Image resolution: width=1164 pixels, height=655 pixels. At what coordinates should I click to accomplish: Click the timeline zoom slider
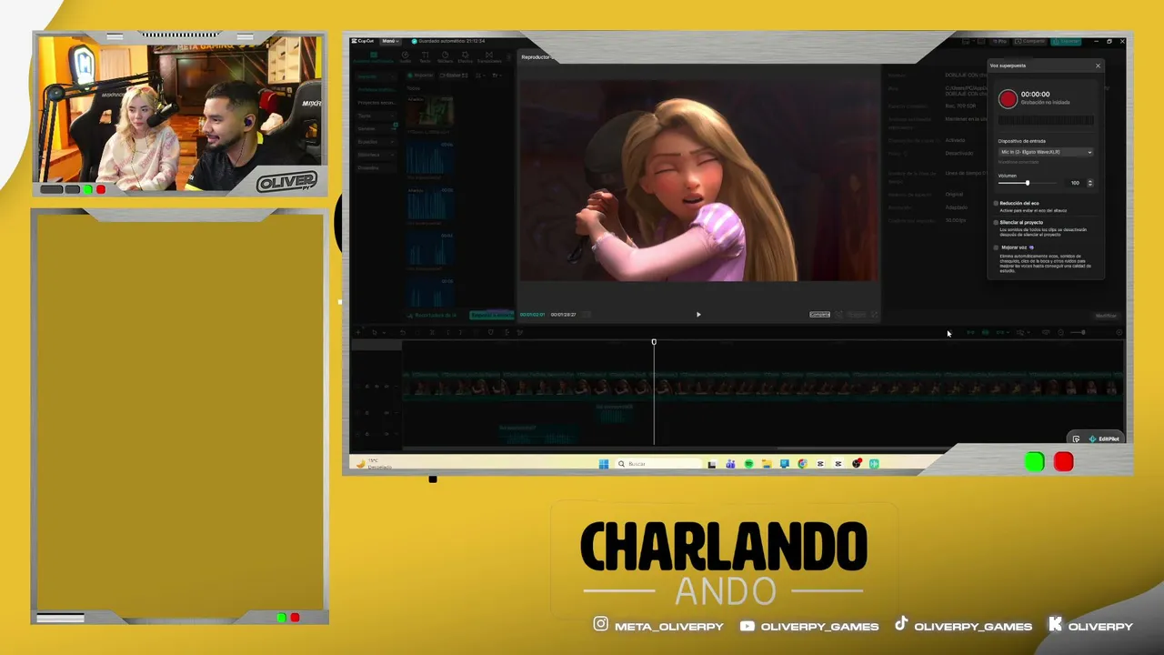point(1079,333)
